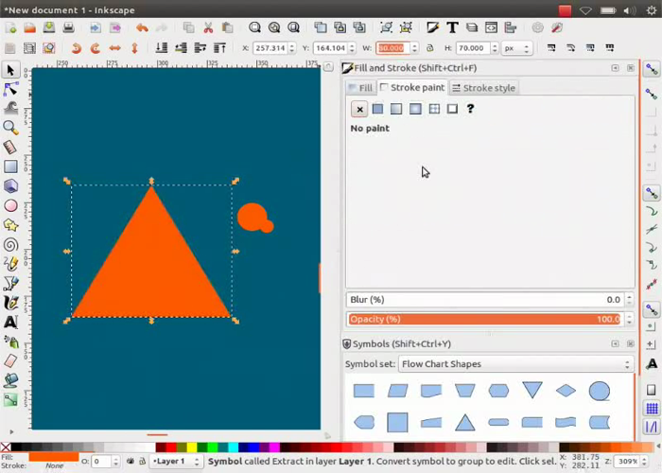Select the Spiral drawing tool
Screen dimensions: 662x473
point(11,244)
